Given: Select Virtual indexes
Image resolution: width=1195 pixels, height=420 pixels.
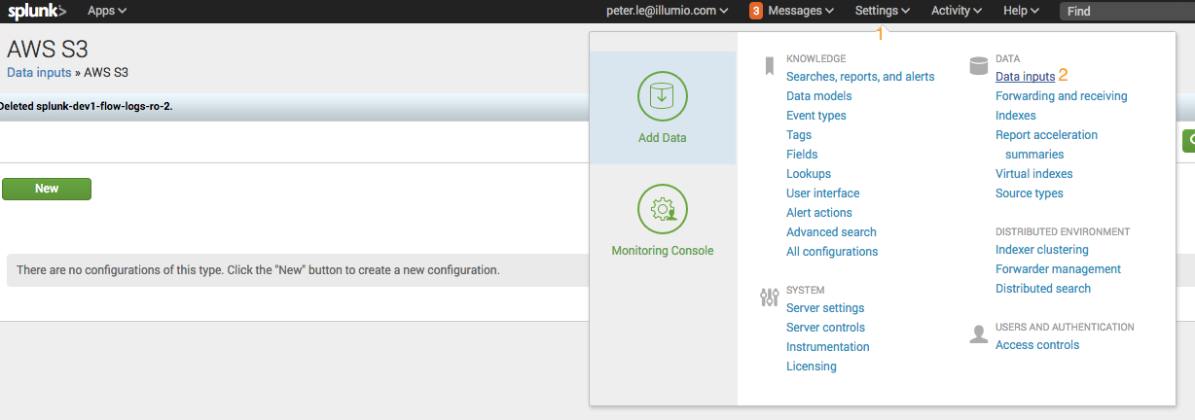Looking at the screenshot, I should [1034, 174].
